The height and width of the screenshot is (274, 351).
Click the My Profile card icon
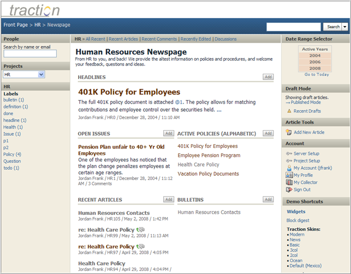289,175
